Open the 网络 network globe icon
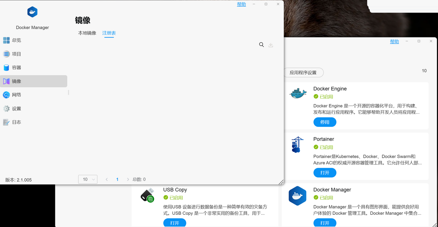 click(x=6, y=95)
